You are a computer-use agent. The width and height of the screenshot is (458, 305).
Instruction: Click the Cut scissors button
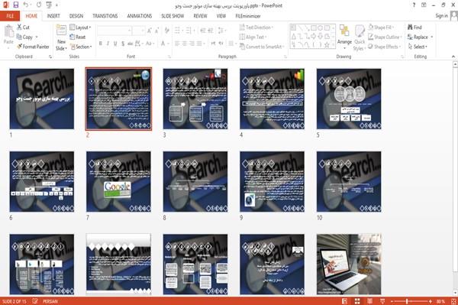click(23, 28)
